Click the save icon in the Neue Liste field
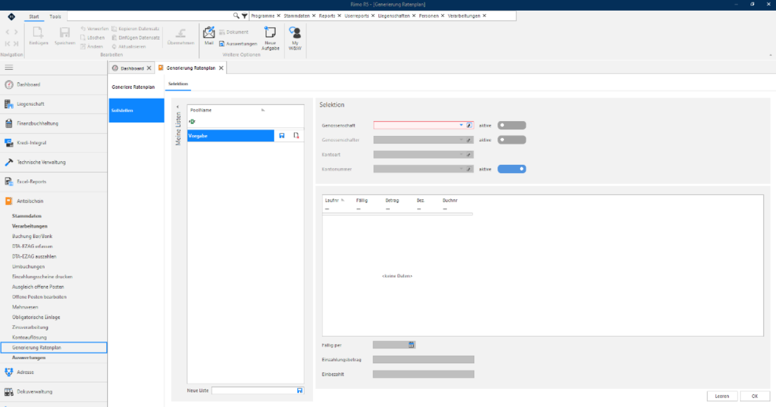 300,390
